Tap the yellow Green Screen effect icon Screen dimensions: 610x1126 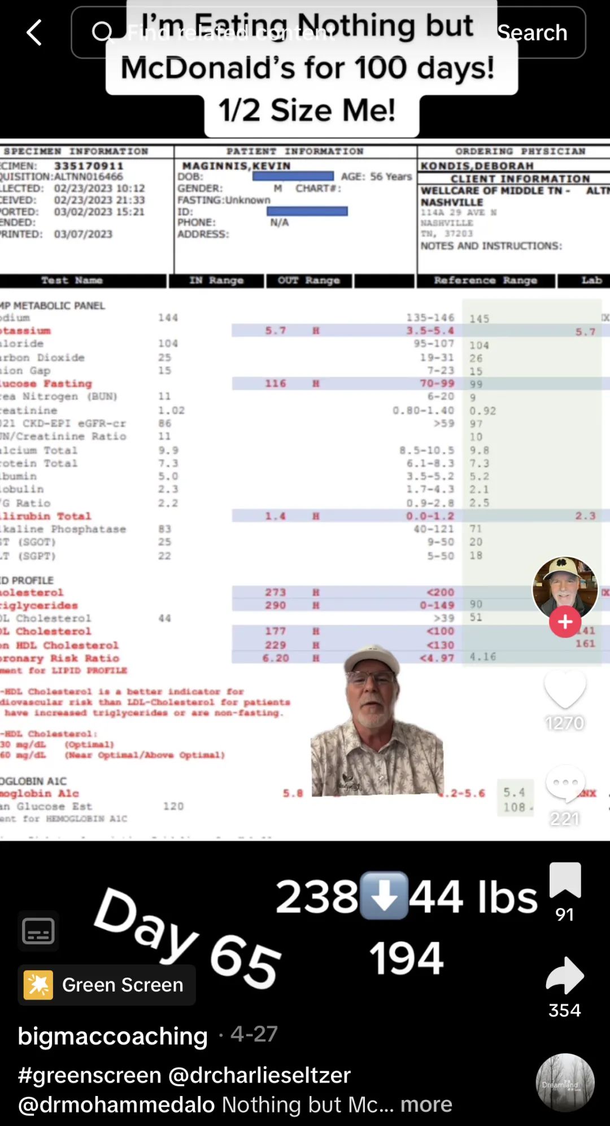click(x=38, y=985)
